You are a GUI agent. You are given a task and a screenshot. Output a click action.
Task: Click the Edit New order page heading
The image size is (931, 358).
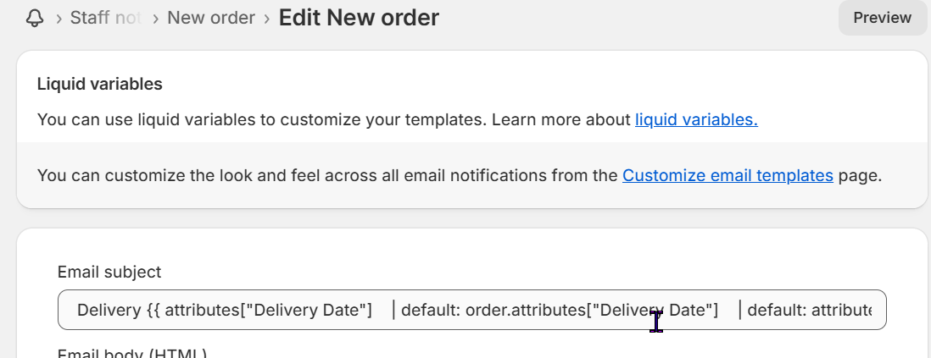(x=359, y=18)
